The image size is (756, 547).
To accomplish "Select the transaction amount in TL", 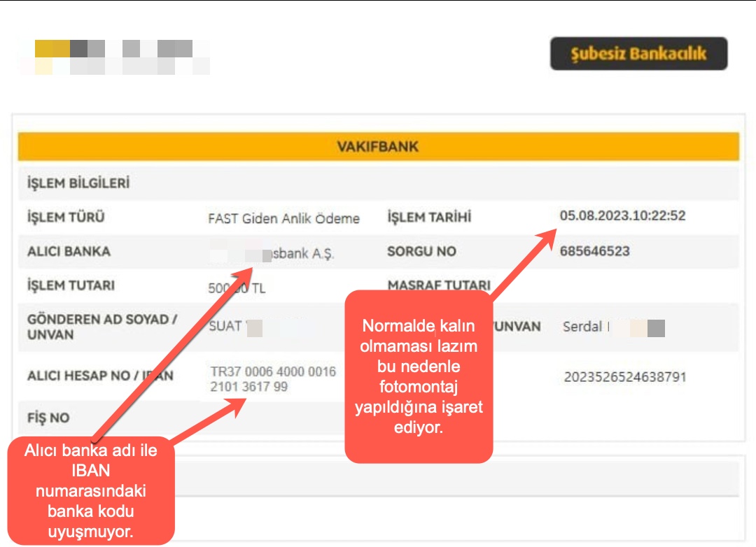I will click(237, 288).
